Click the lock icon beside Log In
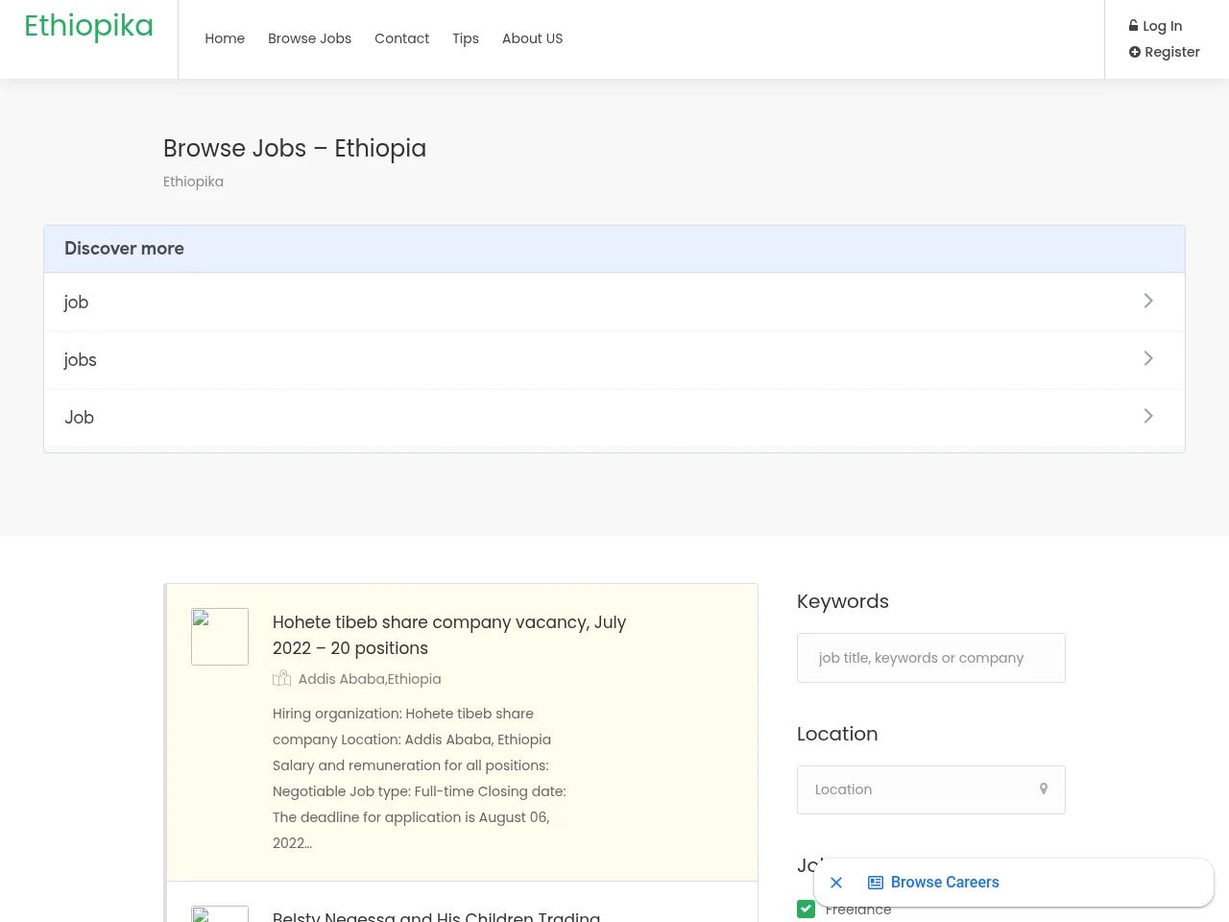 [1134, 26]
